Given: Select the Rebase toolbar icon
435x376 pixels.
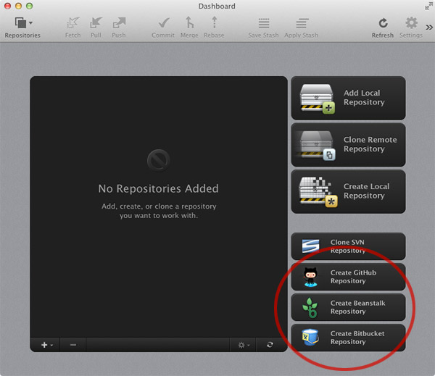Looking at the screenshot, I should [214, 25].
